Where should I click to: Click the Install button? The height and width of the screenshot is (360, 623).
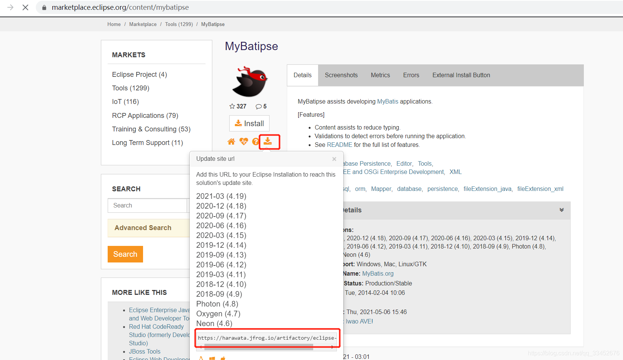pos(249,123)
